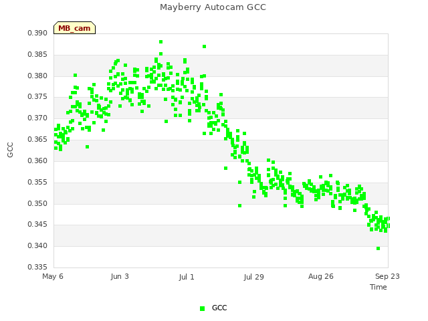Click the MB_cam label tag
The image size is (428, 321).
coord(74,28)
